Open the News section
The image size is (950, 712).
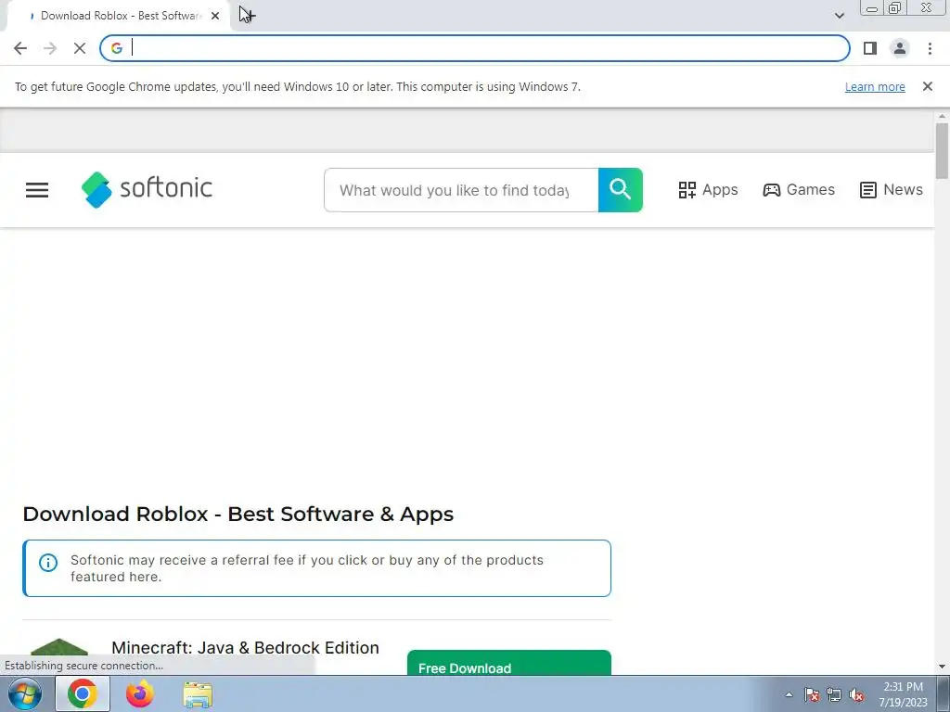click(x=892, y=190)
